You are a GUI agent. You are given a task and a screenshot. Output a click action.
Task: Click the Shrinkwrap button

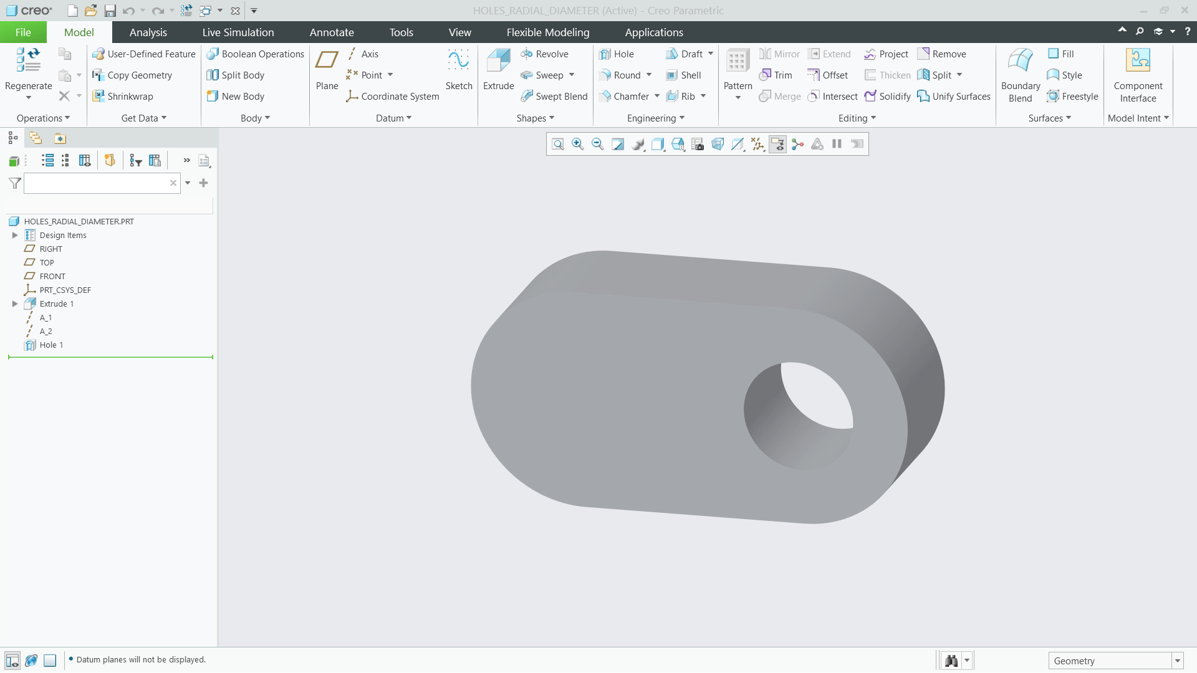(x=123, y=97)
